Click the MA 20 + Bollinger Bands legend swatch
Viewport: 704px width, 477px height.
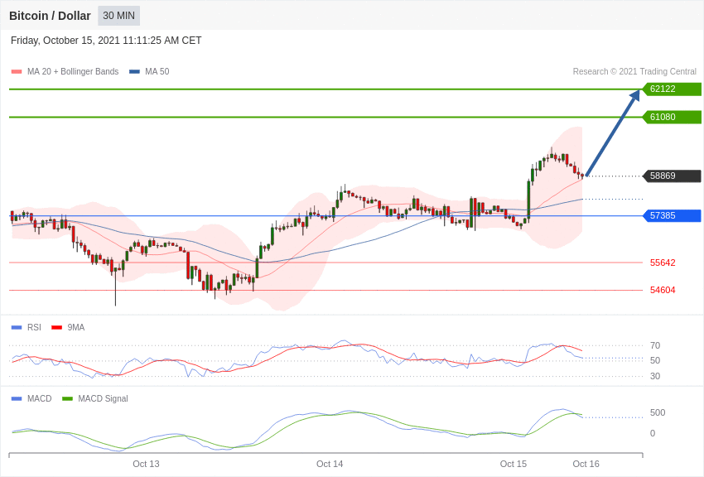(x=17, y=72)
